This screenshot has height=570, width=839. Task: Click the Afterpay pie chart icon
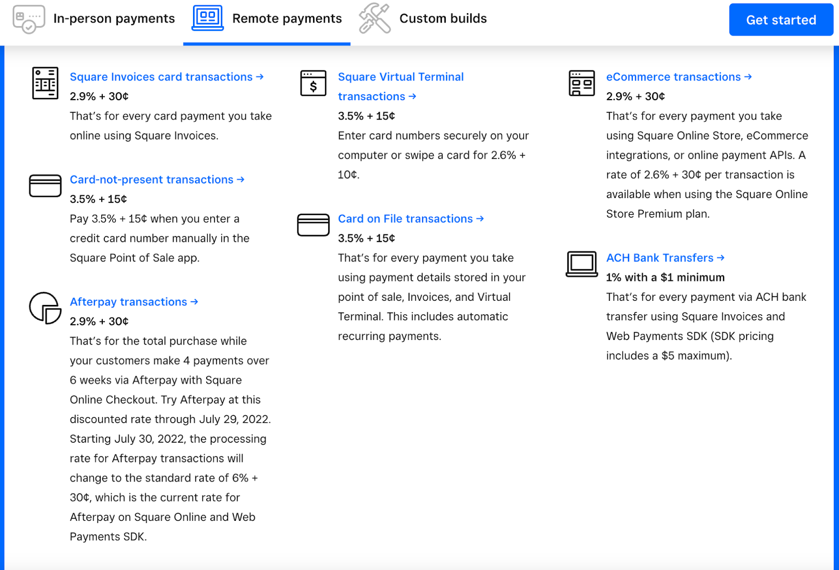pyautogui.click(x=45, y=308)
